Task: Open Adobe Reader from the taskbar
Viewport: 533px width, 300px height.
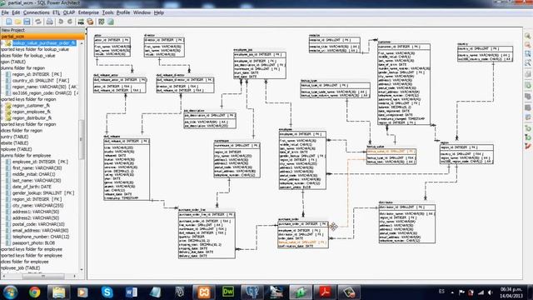Action: pos(325,292)
